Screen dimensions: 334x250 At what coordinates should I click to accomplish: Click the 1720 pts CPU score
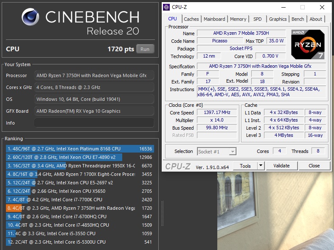coord(121,49)
